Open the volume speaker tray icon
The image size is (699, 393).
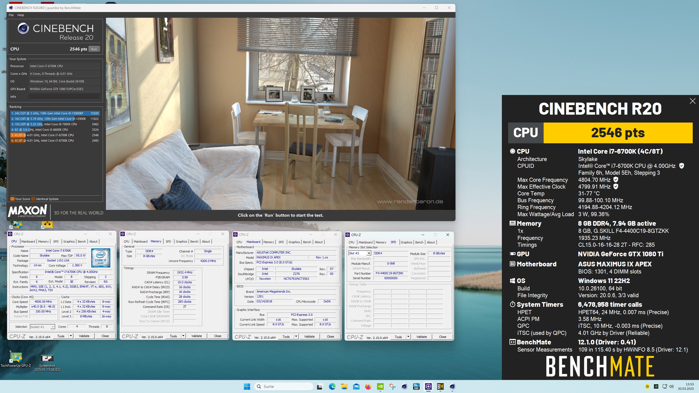click(671, 386)
